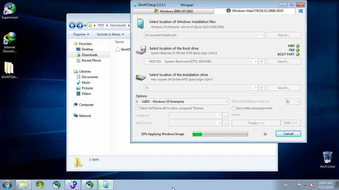
Task: Open the pinned Windows flag taskbar app
Action: tap(40, 185)
